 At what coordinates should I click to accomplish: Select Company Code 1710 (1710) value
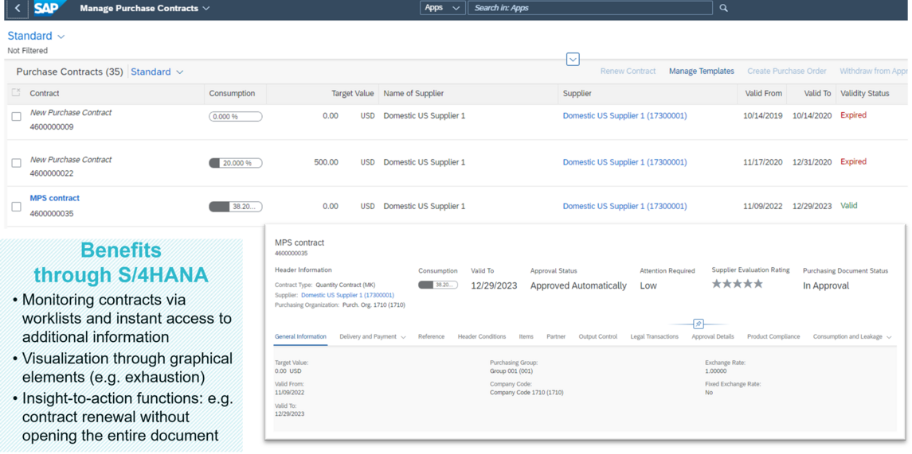click(x=527, y=393)
